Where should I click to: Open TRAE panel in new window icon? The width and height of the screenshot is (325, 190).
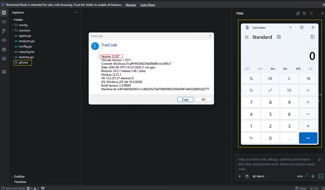(x=311, y=13)
